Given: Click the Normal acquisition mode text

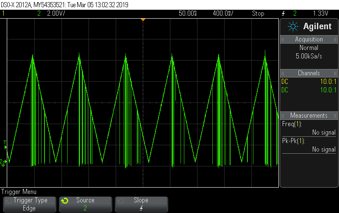Looking at the screenshot, I should [x=309, y=47].
